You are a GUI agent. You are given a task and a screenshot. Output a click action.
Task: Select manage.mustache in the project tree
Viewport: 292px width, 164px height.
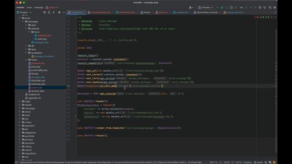43,56
